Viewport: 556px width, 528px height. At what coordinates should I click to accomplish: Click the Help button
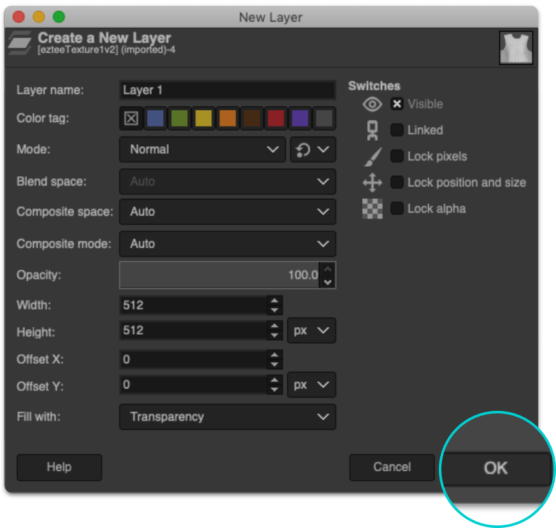(x=59, y=467)
